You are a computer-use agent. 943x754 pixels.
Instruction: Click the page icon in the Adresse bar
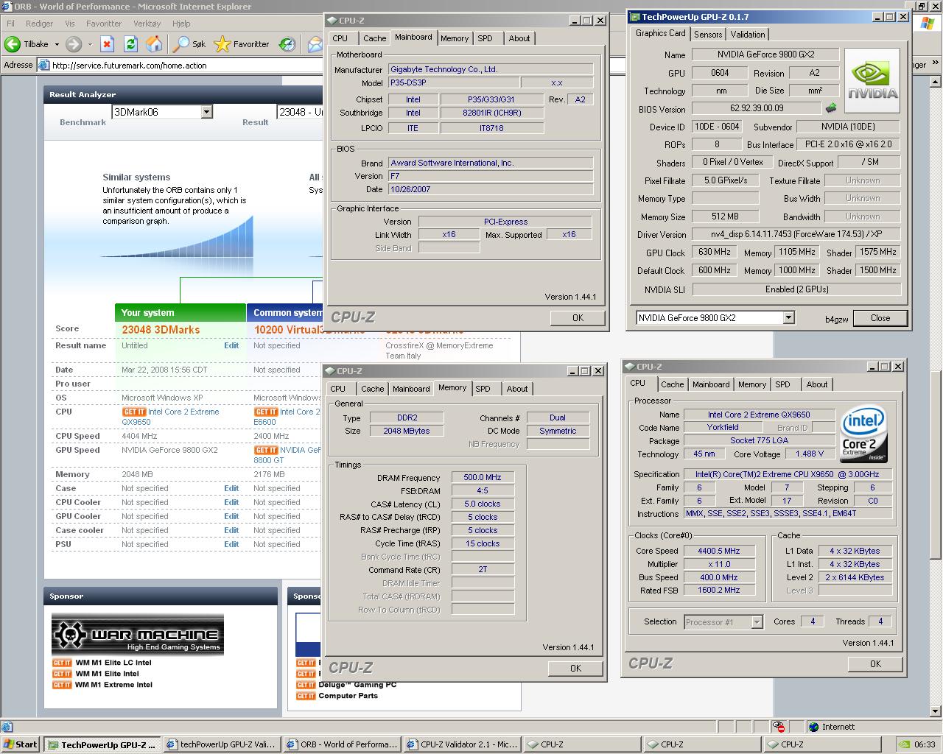(44, 65)
